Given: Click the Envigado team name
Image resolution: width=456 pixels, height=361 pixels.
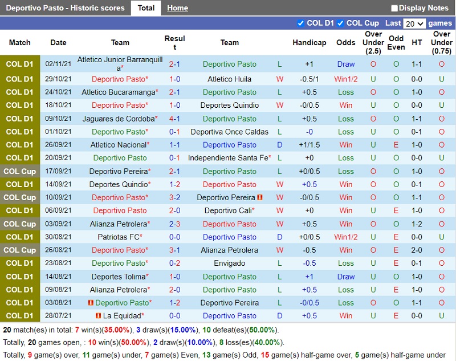Looking at the screenshot, I should click(229, 263).
